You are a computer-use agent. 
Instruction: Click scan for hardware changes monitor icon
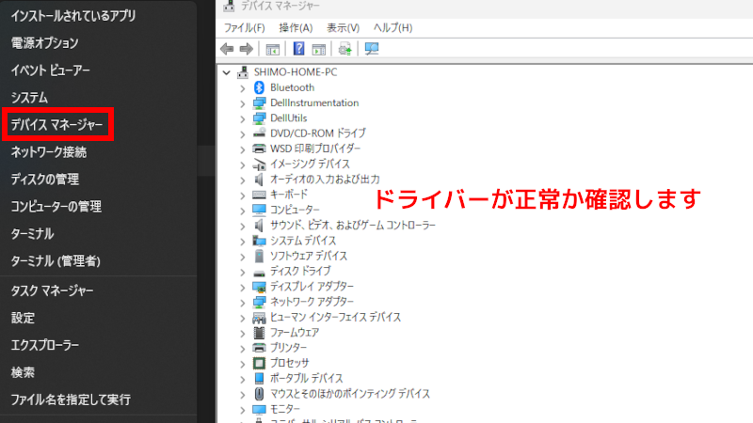point(371,49)
